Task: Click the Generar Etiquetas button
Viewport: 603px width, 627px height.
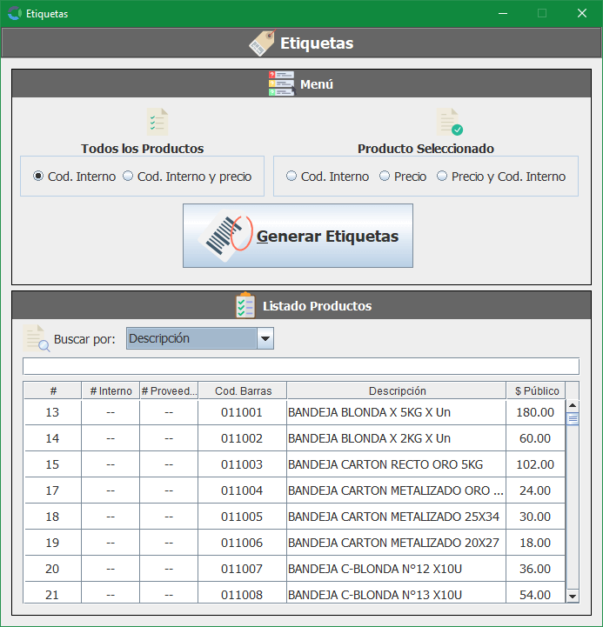Action: pos(298,236)
